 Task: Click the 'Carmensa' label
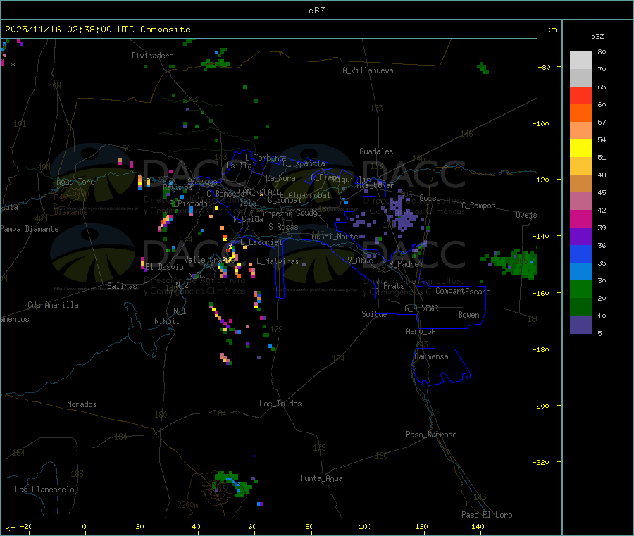[431, 356]
